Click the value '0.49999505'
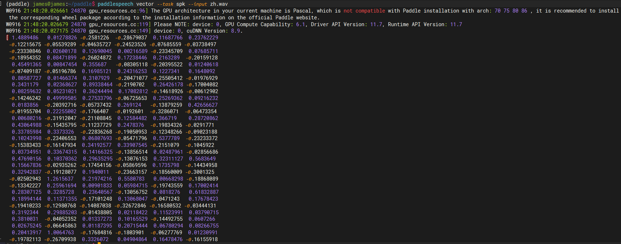 [x=62, y=98]
